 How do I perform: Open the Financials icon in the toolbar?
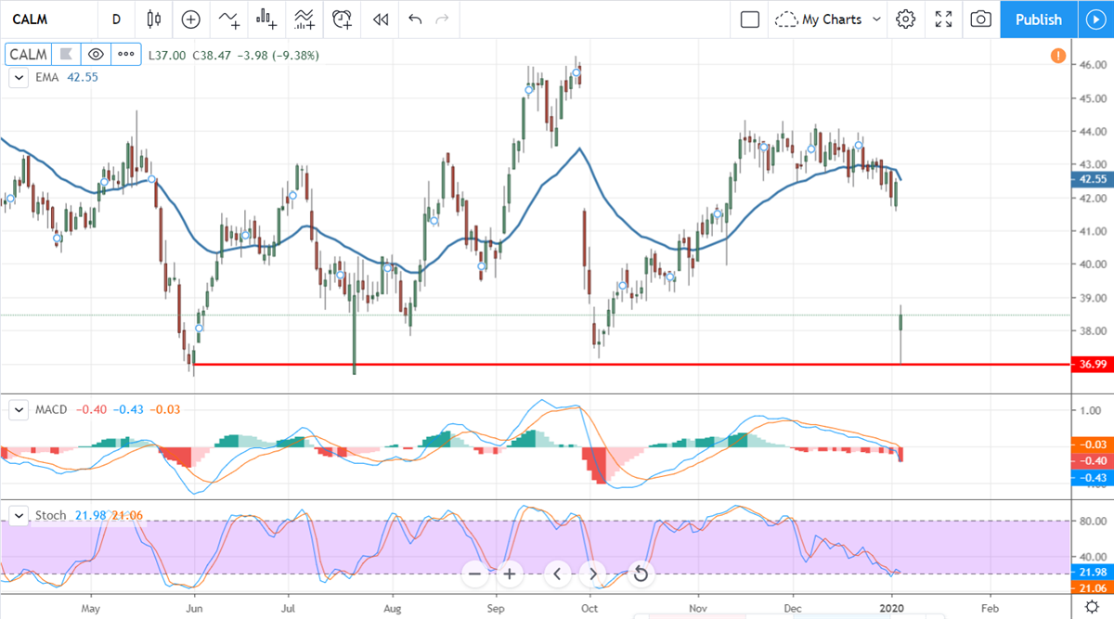coord(266,19)
